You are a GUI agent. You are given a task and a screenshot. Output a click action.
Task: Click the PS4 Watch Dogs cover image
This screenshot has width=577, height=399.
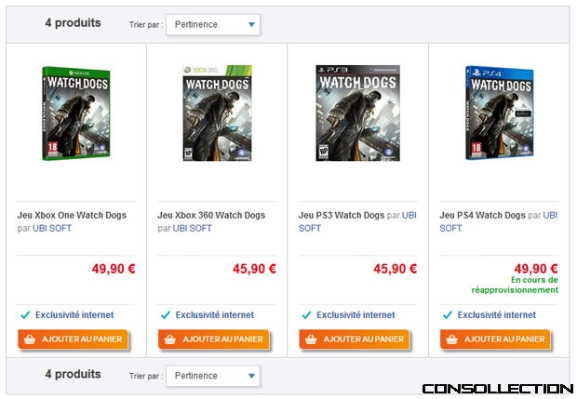(500, 113)
